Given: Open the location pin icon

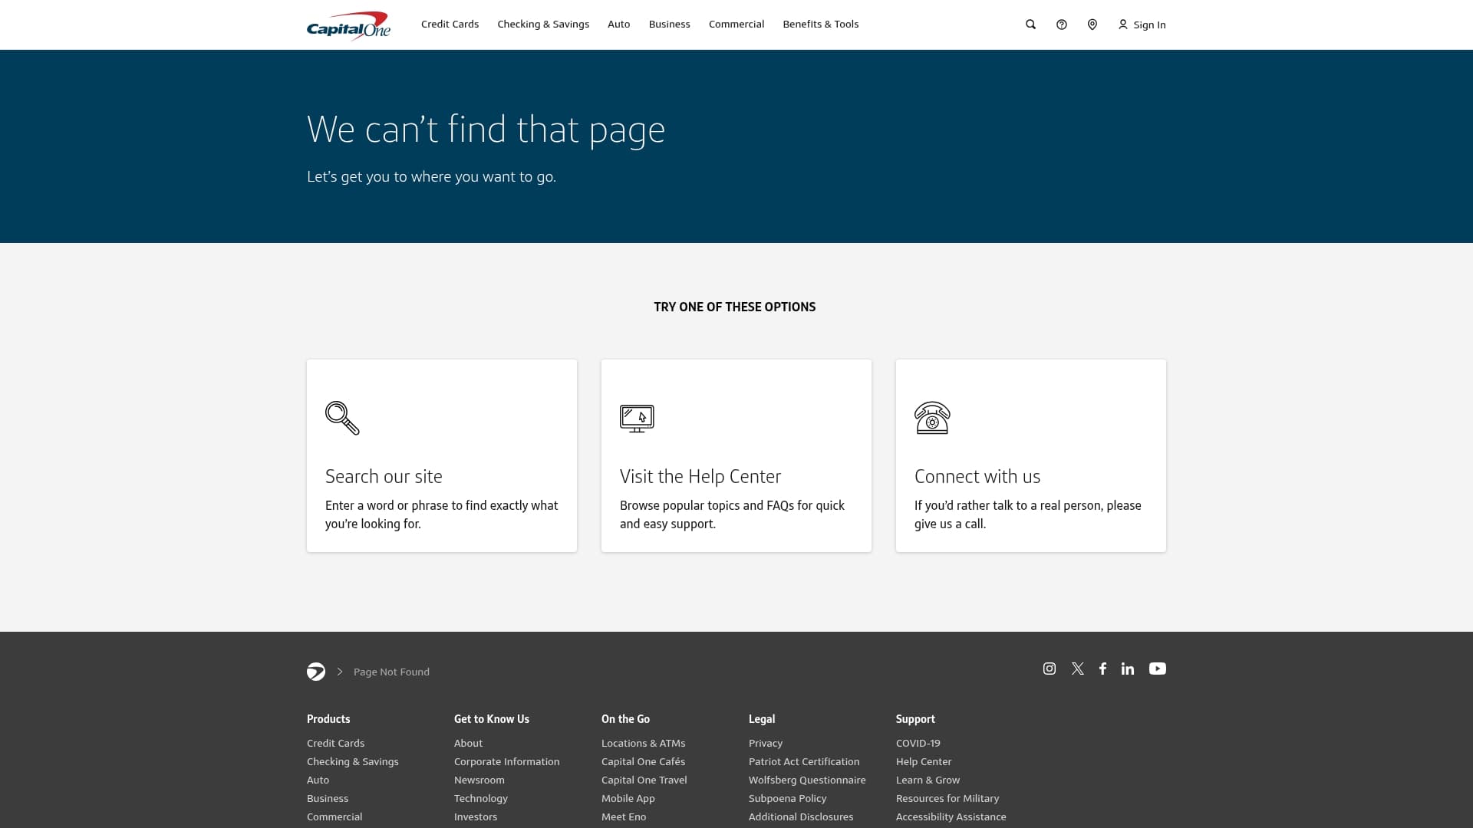Looking at the screenshot, I should point(1092,25).
